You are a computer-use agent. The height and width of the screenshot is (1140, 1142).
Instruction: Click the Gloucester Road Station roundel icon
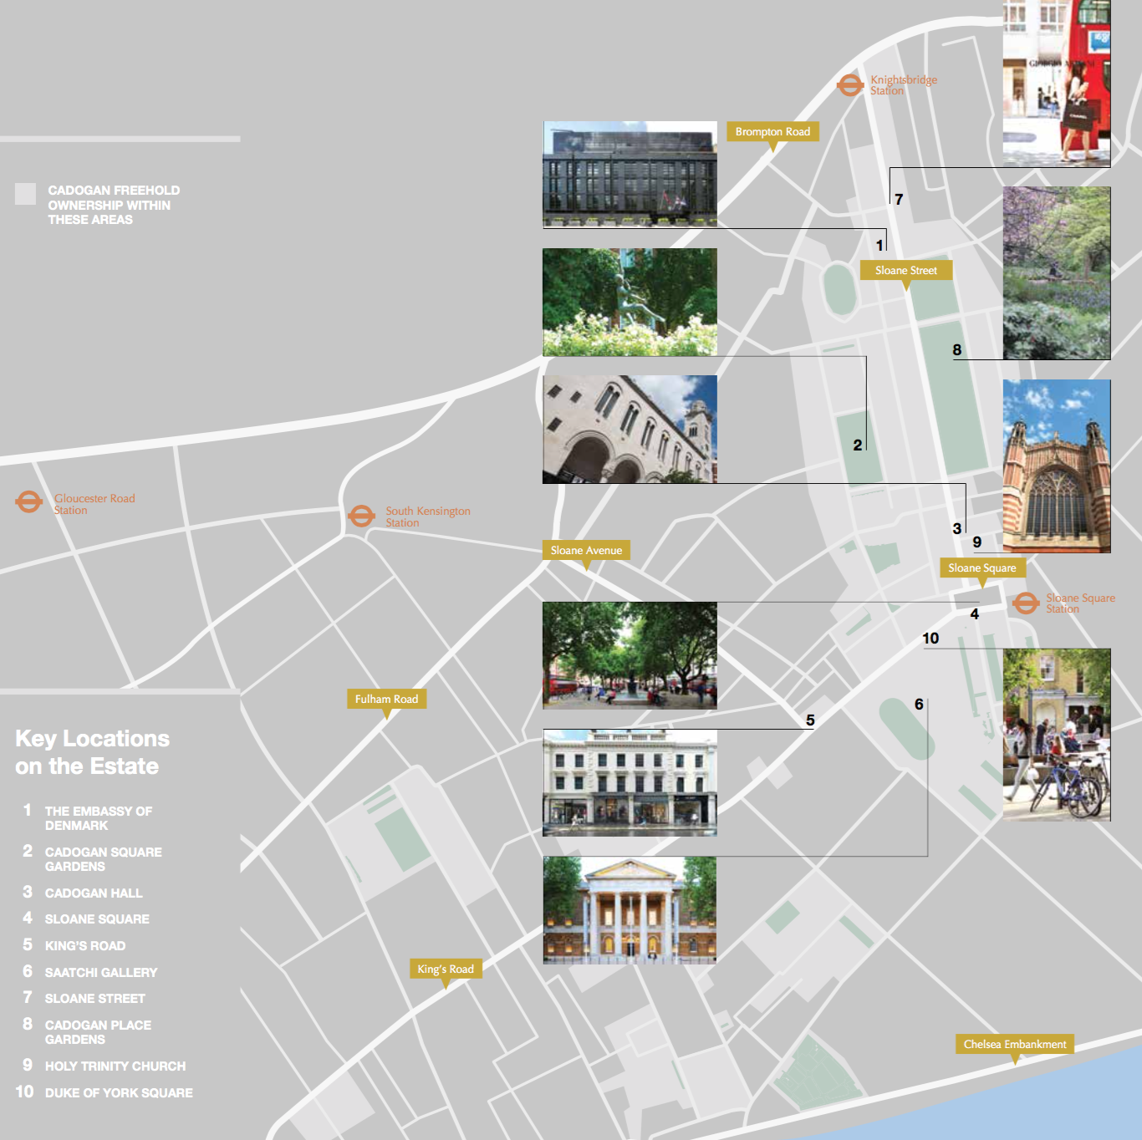click(28, 502)
